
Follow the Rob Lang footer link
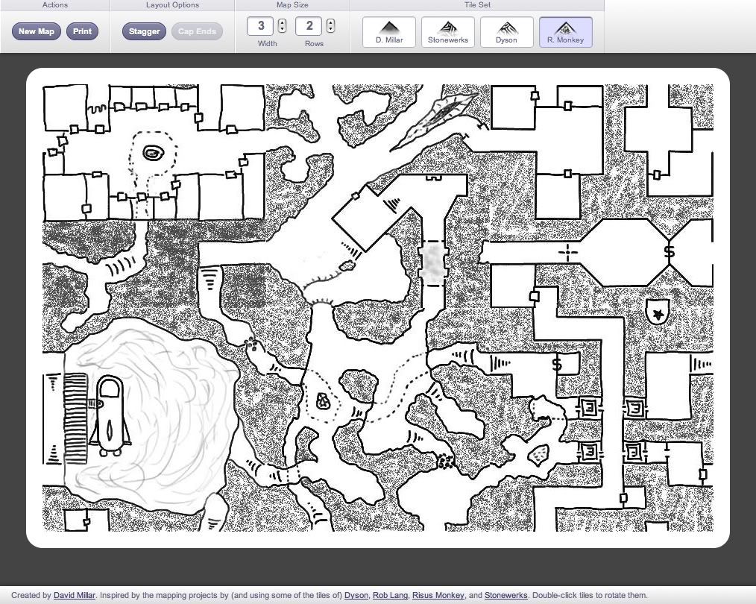390,596
